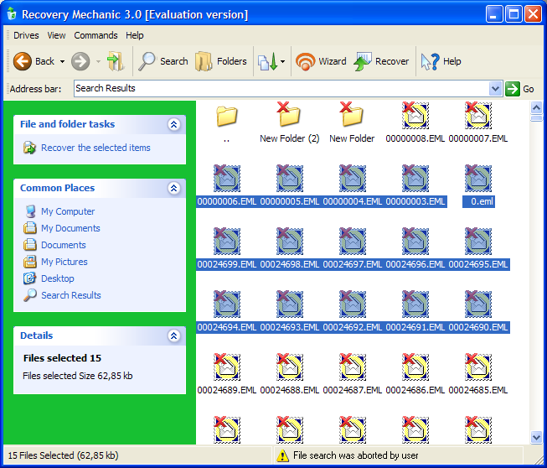The image size is (547, 468).
Task: Select the deleted New Folder (2) icon
Action: pos(289,114)
